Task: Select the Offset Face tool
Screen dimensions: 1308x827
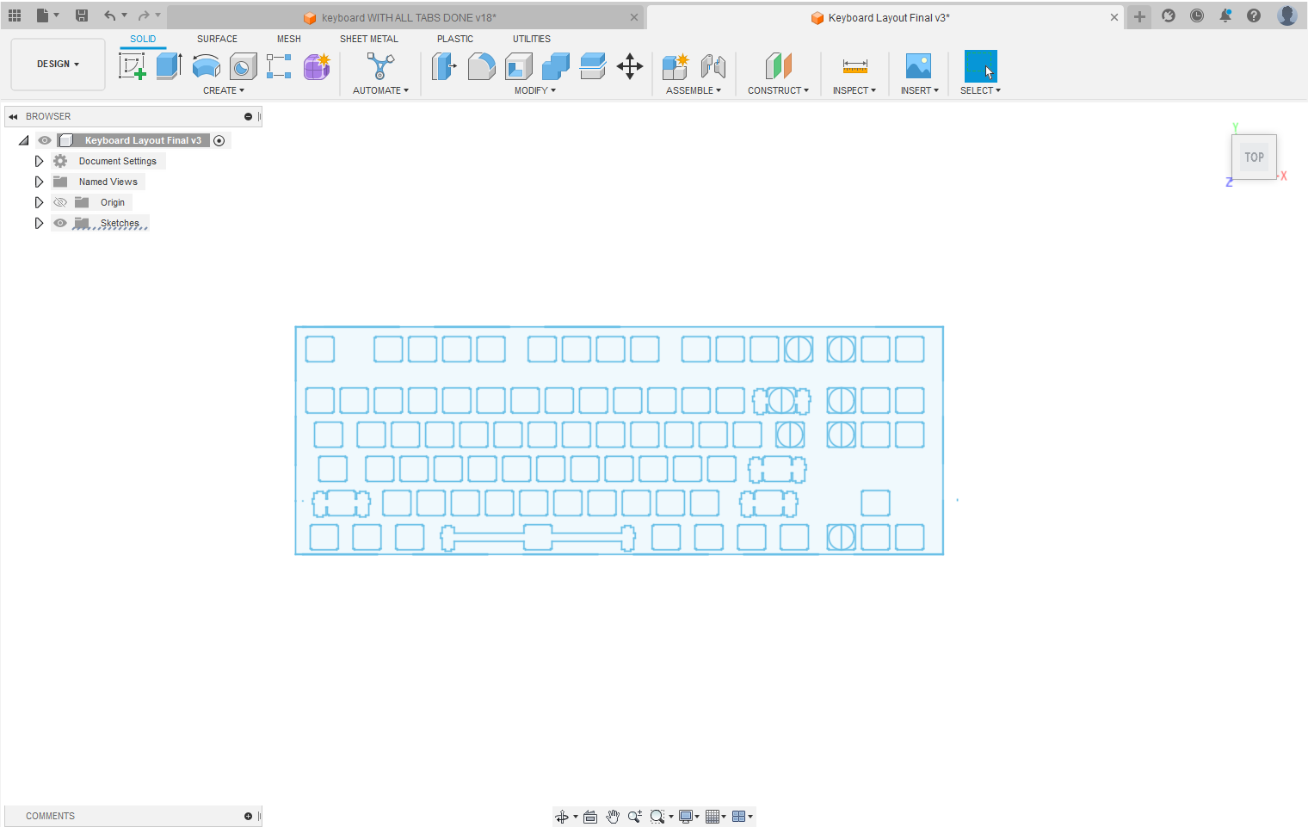Action: [x=592, y=66]
